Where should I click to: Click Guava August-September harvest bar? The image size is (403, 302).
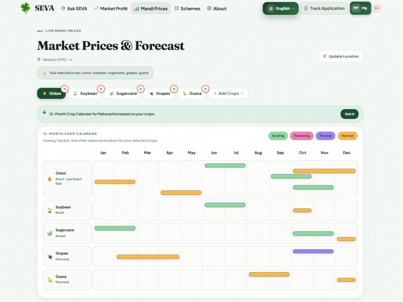269,275
